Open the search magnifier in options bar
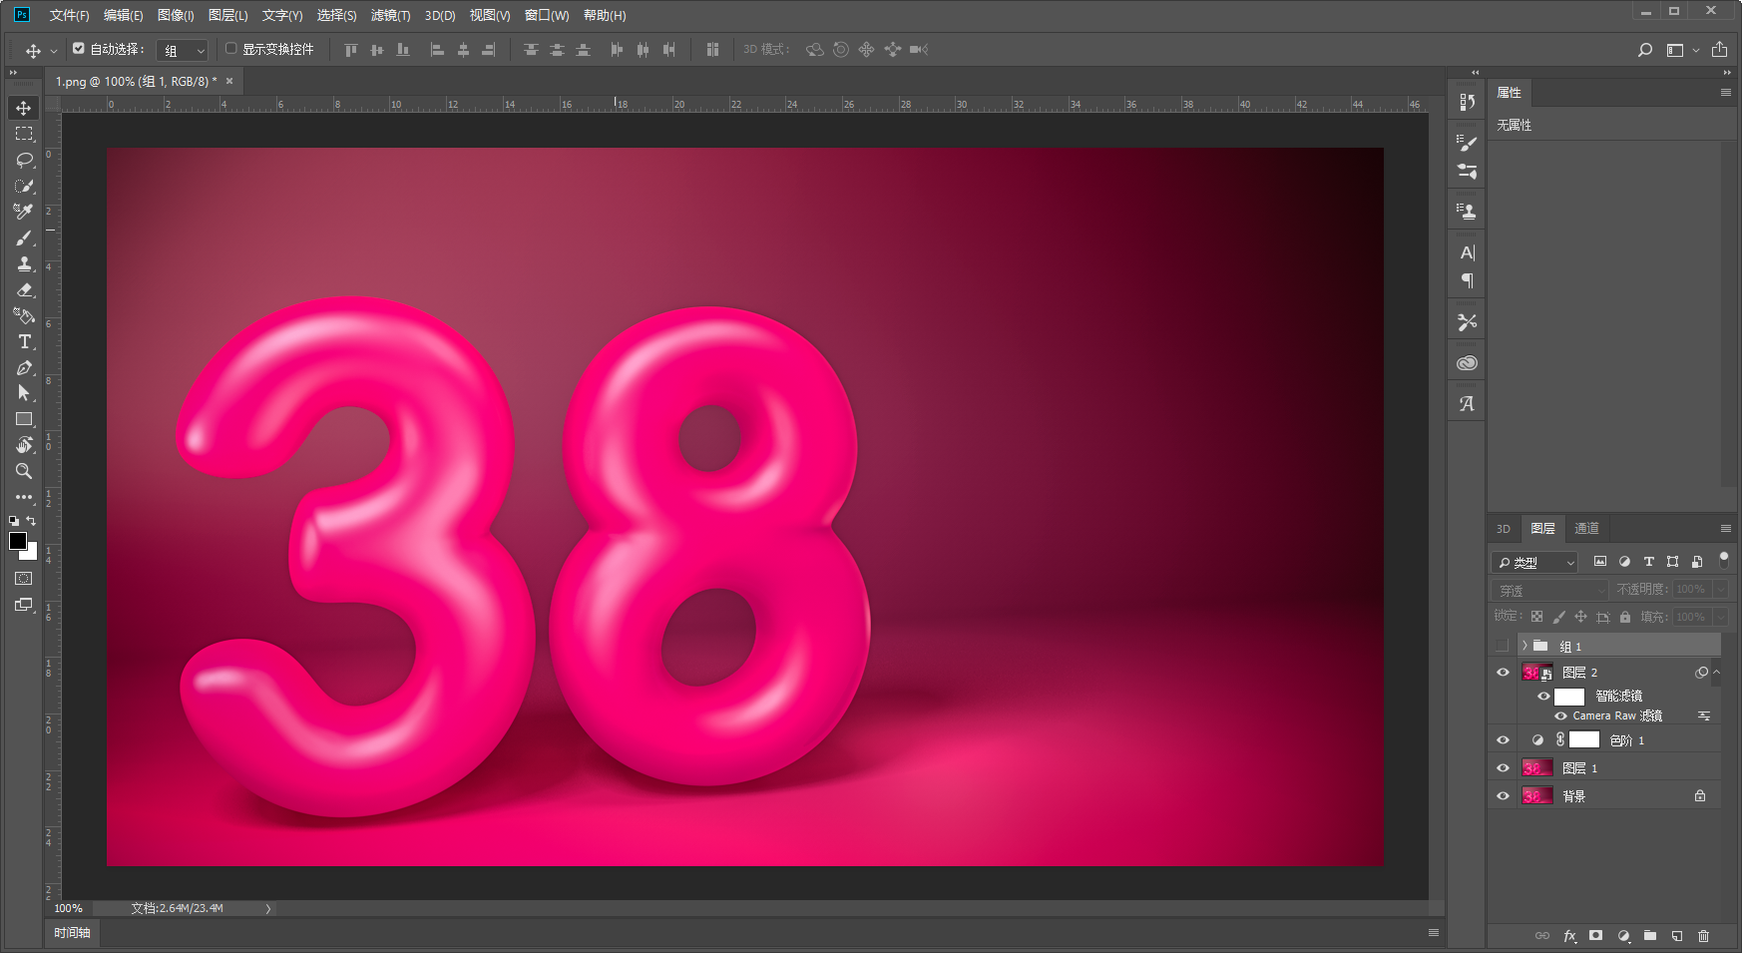 (x=1645, y=50)
